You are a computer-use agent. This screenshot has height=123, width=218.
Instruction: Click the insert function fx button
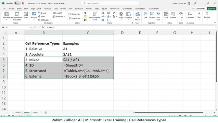pyautogui.click(x=43, y=27)
